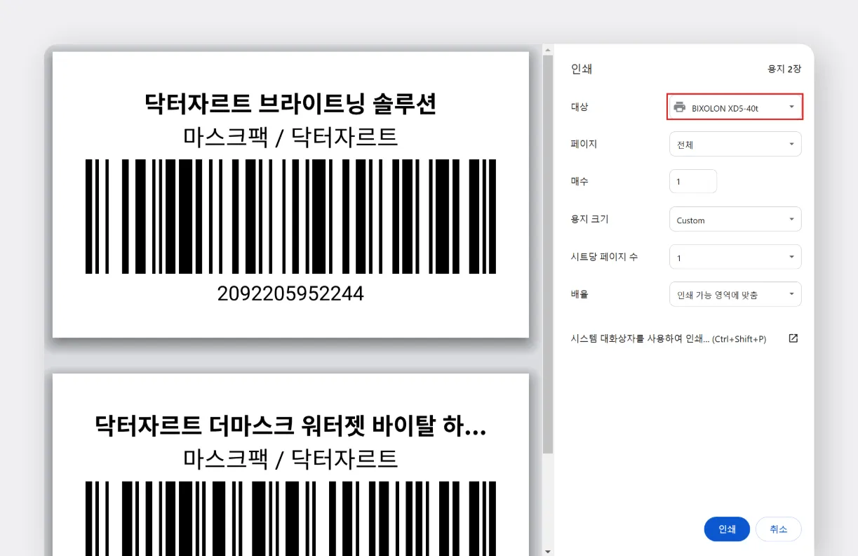The width and height of the screenshot is (858, 556).
Task: Click the 인쇄 print button
Action: (727, 529)
